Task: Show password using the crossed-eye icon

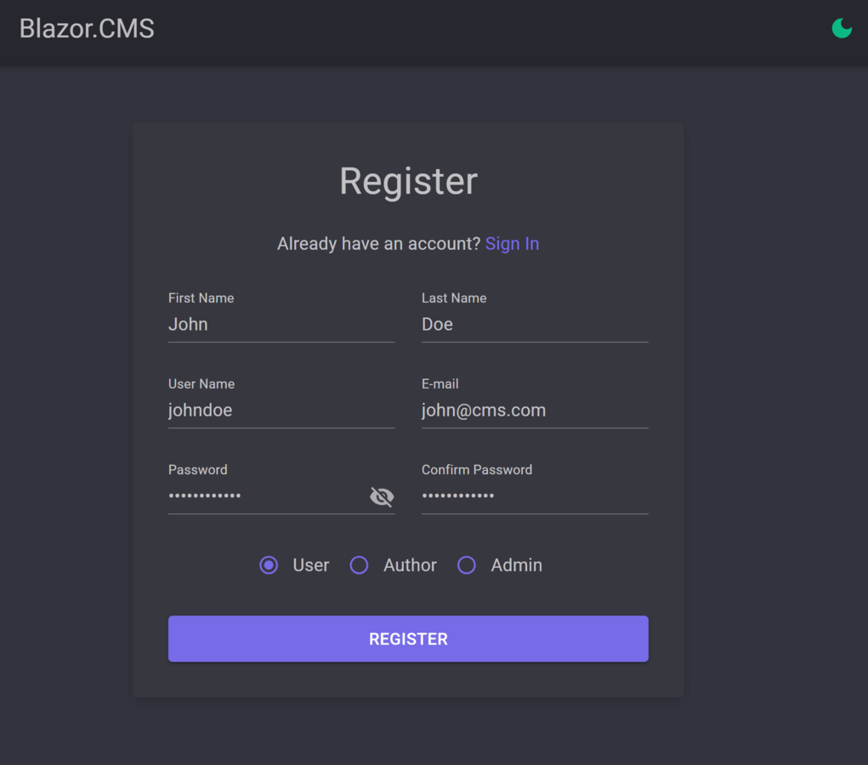Action: [x=382, y=496]
